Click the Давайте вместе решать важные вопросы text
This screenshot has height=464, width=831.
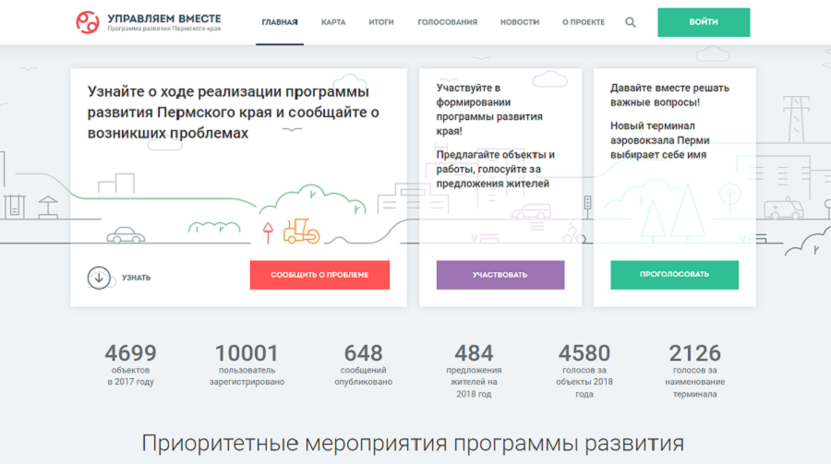[x=669, y=95]
